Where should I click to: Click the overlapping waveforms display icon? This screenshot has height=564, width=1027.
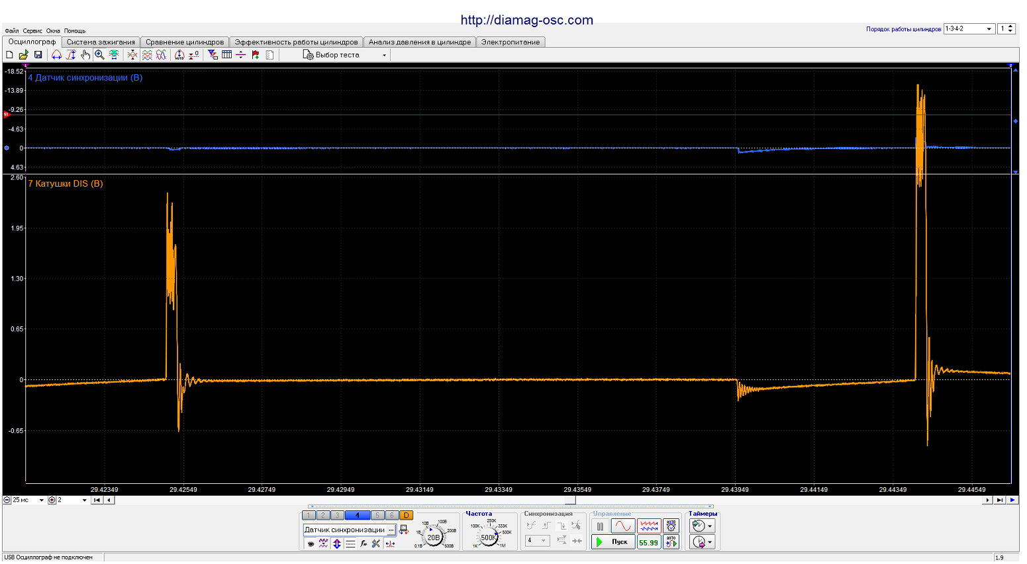click(x=161, y=55)
